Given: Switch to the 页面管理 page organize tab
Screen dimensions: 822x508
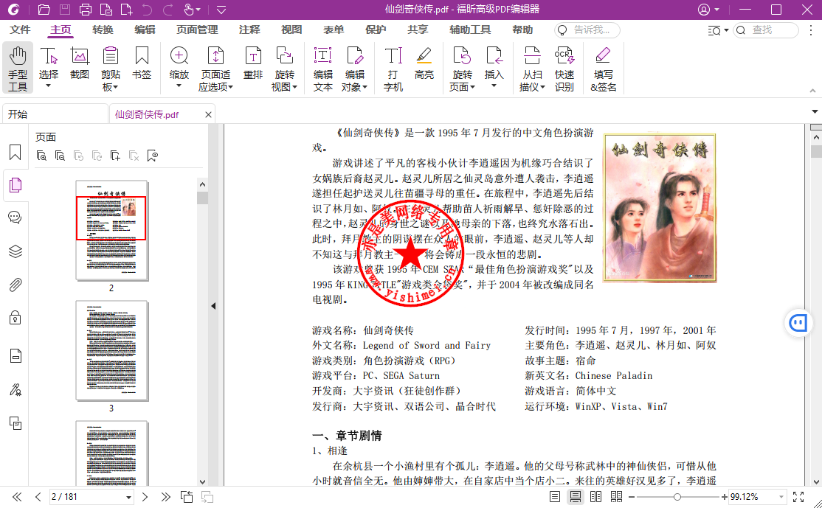Looking at the screenshot, I should 197,29.
